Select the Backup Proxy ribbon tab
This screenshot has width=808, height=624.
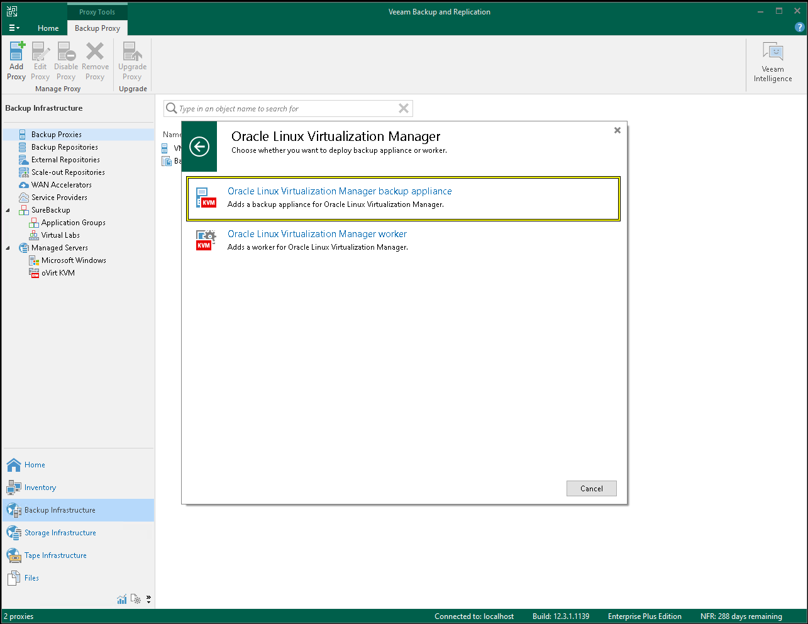coord(97,28)
